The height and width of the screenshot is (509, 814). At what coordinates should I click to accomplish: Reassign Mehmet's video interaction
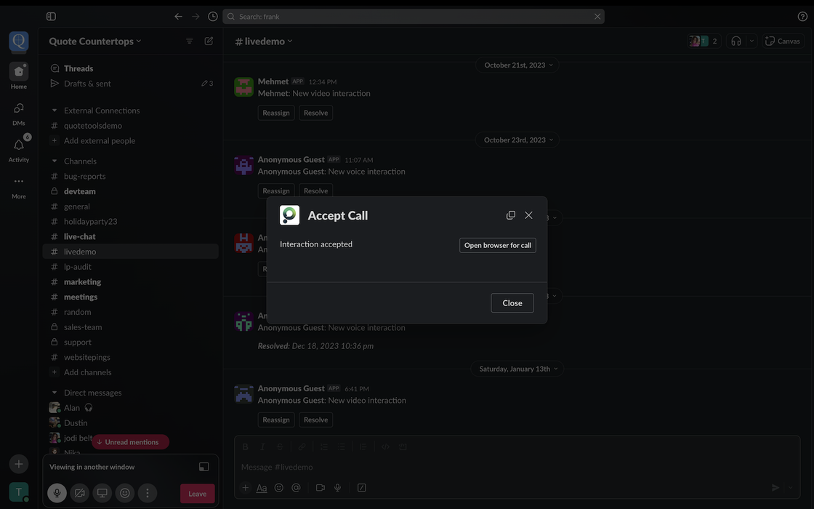point(276,113)
